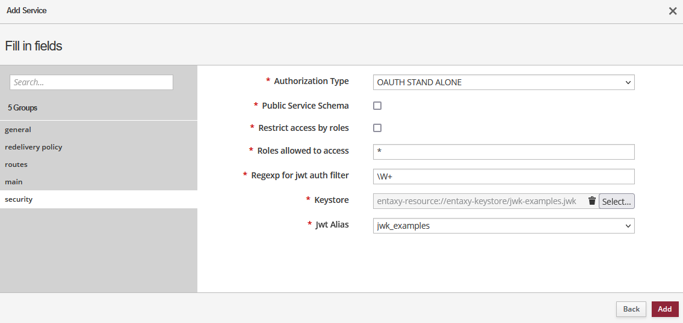Click the Jwt Alias dropdown arrow
The height and width of the screenshot is (323, 683).
point(628,226)
